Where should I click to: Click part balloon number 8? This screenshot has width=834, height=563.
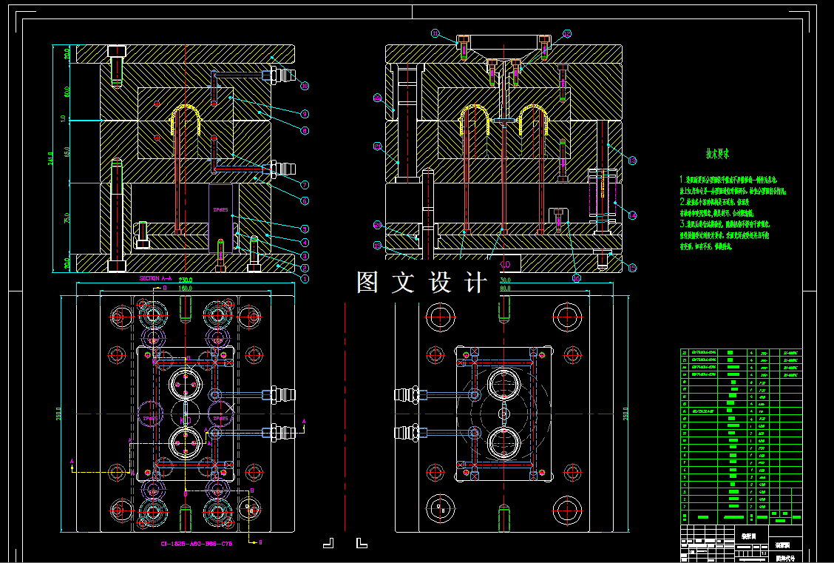305,130
